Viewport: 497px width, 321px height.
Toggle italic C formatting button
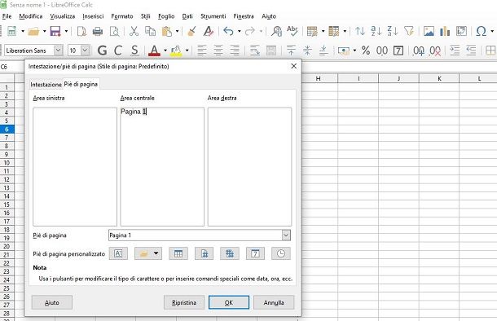[118, 51]
